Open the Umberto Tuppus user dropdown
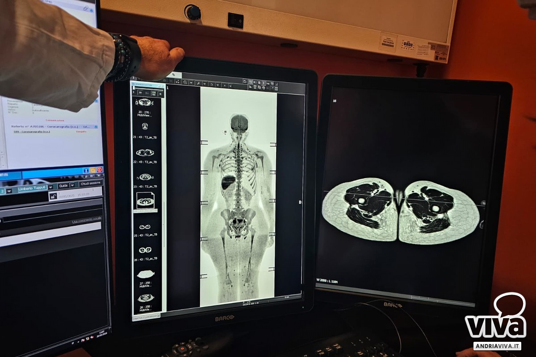 tap(50, 187)
